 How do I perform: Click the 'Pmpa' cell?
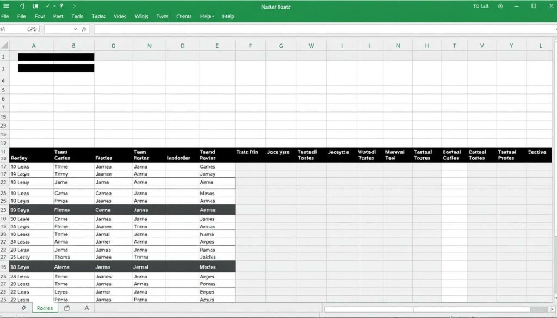[x=61, y=201]
